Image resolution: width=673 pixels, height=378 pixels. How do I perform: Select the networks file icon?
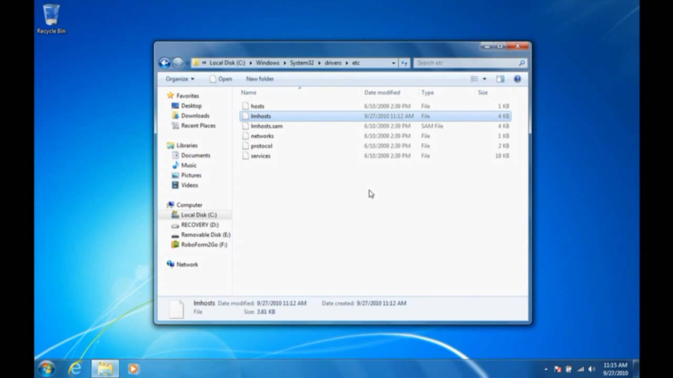[245, 136]
